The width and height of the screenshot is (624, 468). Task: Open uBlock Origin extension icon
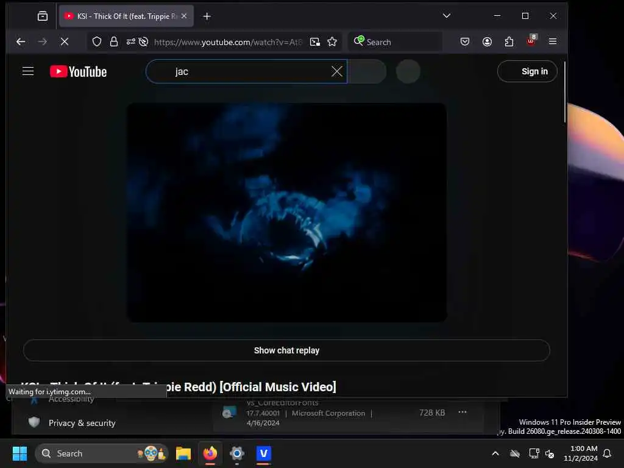click(x=531, y=41)
